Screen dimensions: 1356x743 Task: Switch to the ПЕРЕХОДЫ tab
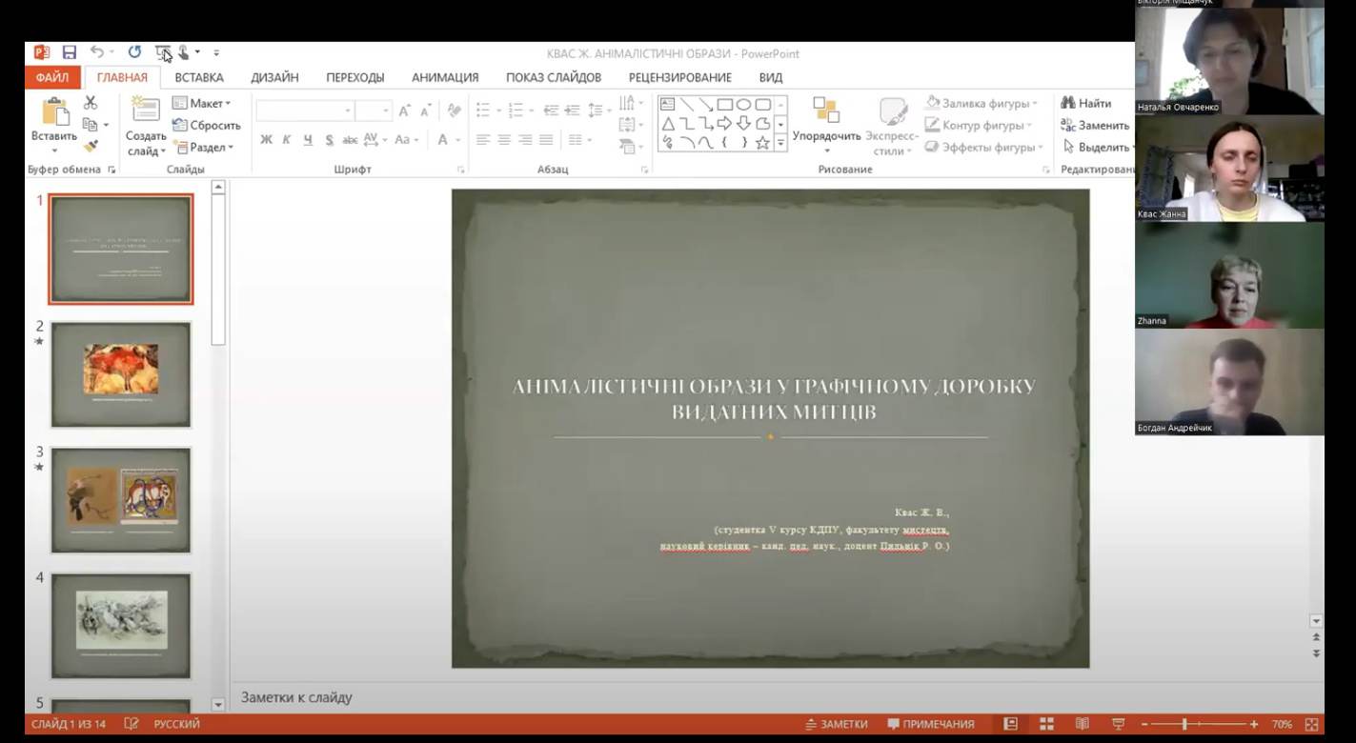tap(355, 77)
